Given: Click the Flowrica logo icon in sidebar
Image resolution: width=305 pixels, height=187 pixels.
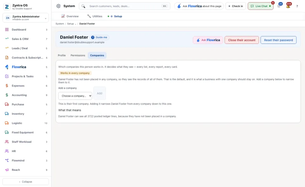Looking at the screenshot, I should 7,67.
